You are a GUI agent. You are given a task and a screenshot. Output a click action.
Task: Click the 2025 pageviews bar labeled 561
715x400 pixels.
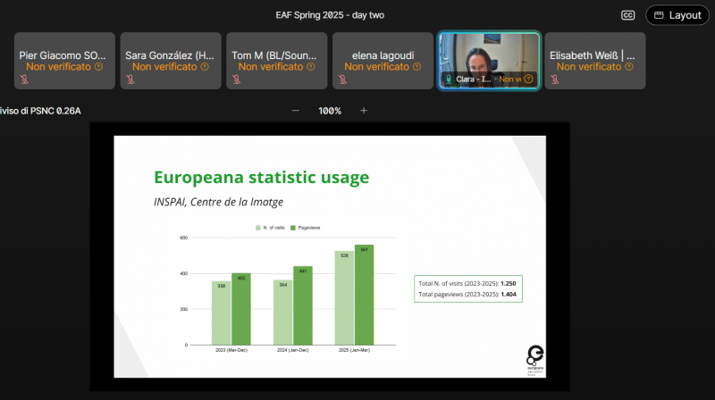coord(365,295)
